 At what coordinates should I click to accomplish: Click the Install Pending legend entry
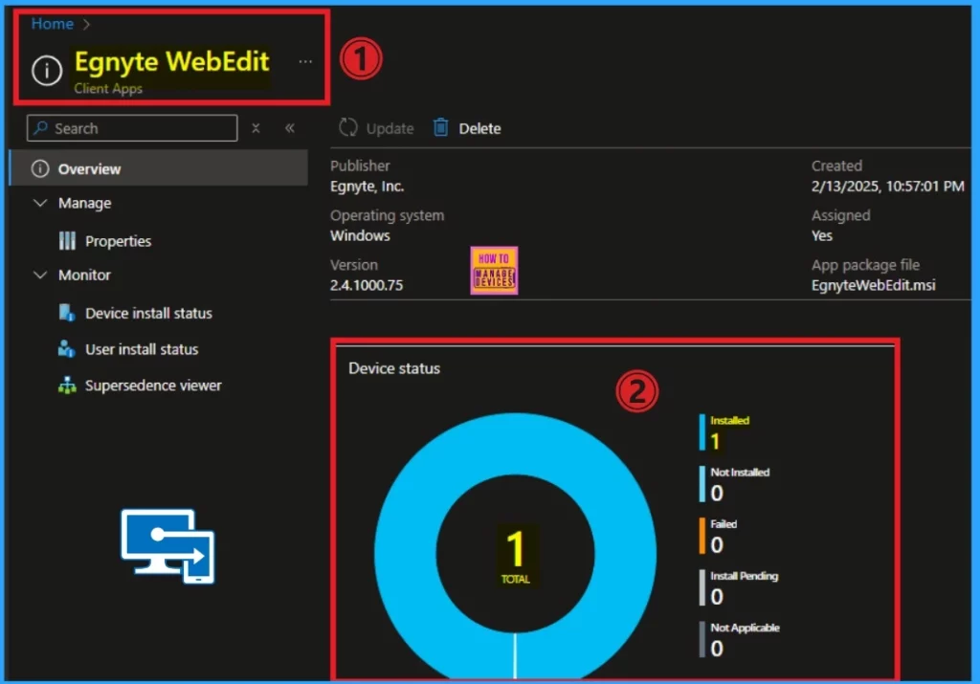(x=739, y=587)
